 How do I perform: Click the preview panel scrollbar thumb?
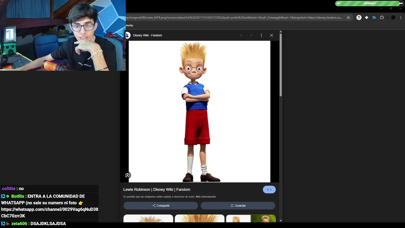click(281, 65)
